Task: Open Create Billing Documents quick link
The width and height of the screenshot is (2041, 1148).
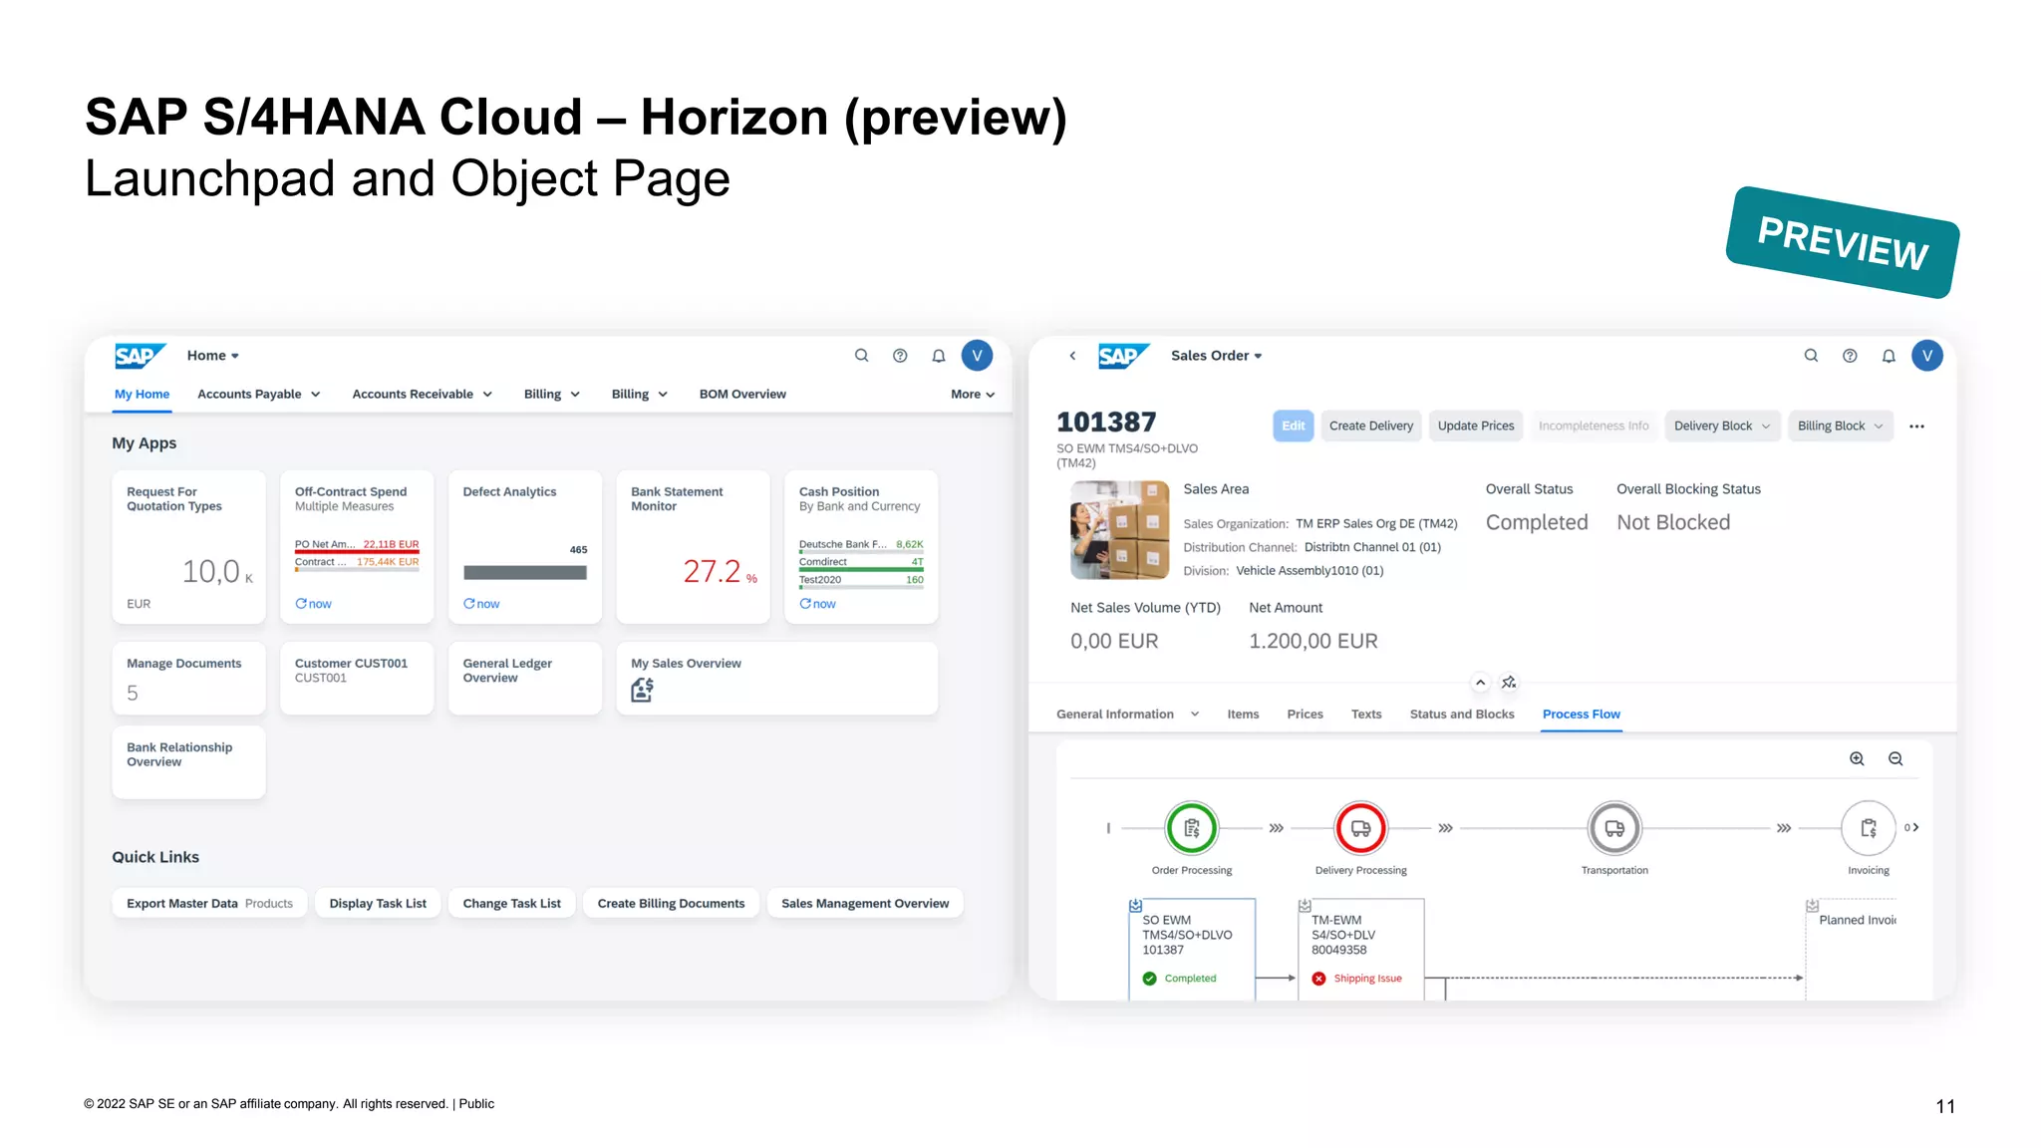Action: (671, 904)
